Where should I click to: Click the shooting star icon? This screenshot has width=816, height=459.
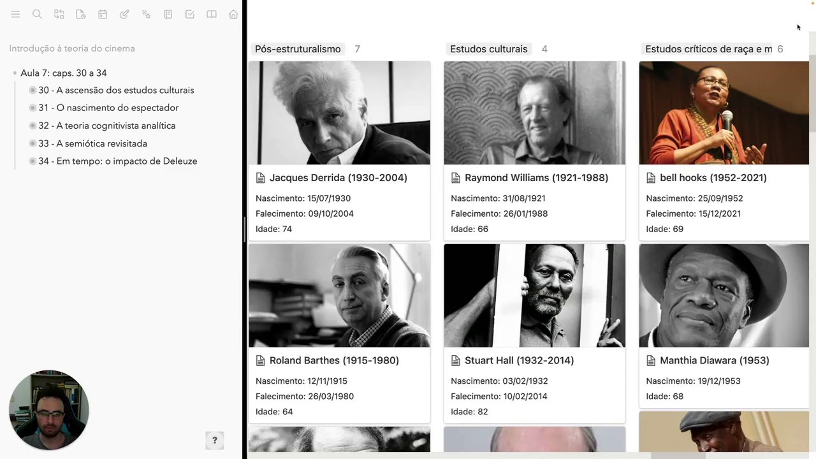[146, 14]
